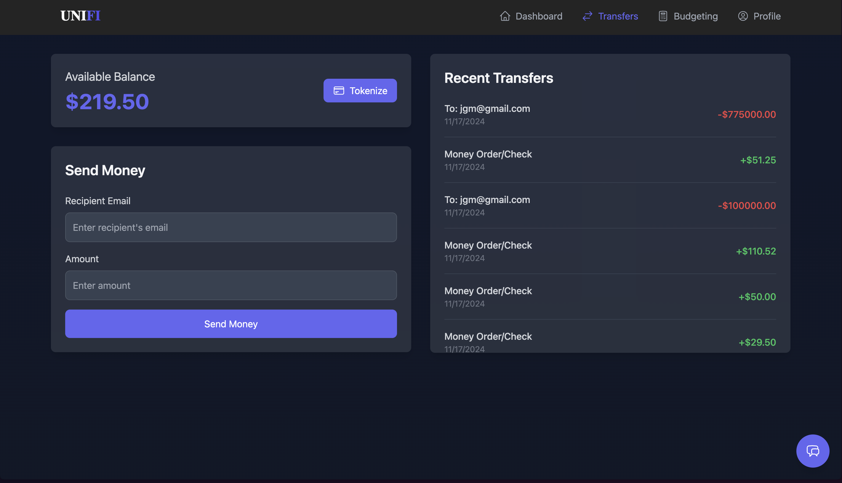Switch to the Budgeting page
Screen dimensions: 842x483
coord(695,16)
